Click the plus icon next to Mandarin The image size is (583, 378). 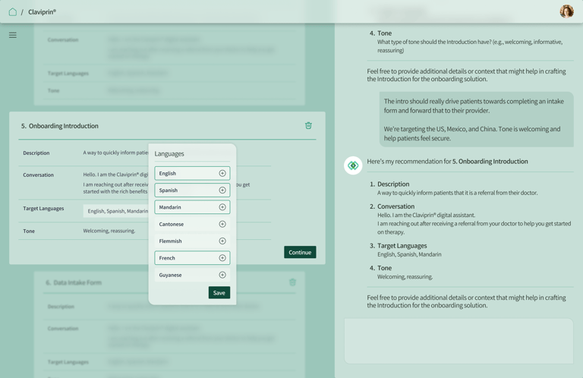click(222, 207)
